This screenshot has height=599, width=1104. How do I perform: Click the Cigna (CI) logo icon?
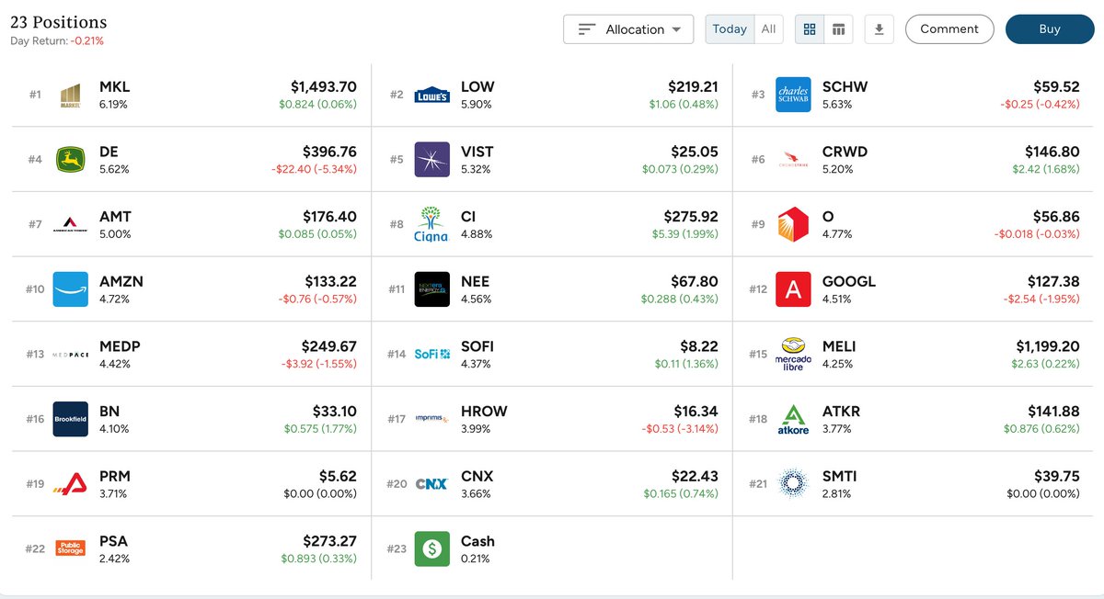(x=431, y=224)
